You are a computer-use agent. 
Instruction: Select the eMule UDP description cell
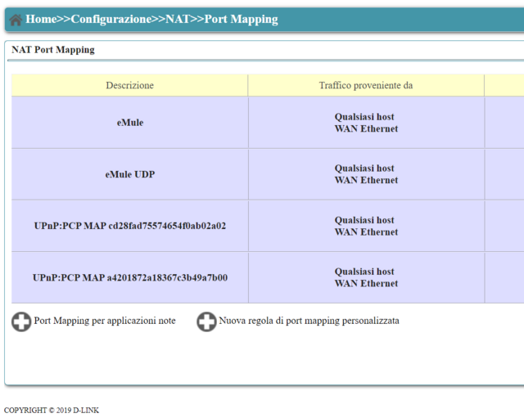[x=129, y=174]
